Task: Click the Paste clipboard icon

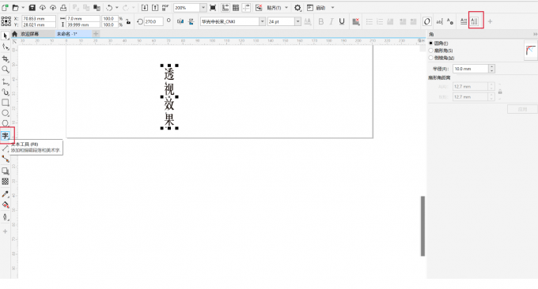Action: pyautogui.click(x=97, y=8)
